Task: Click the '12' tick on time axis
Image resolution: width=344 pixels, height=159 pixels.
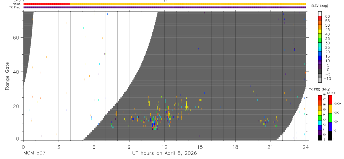Action: coord(165,147)
